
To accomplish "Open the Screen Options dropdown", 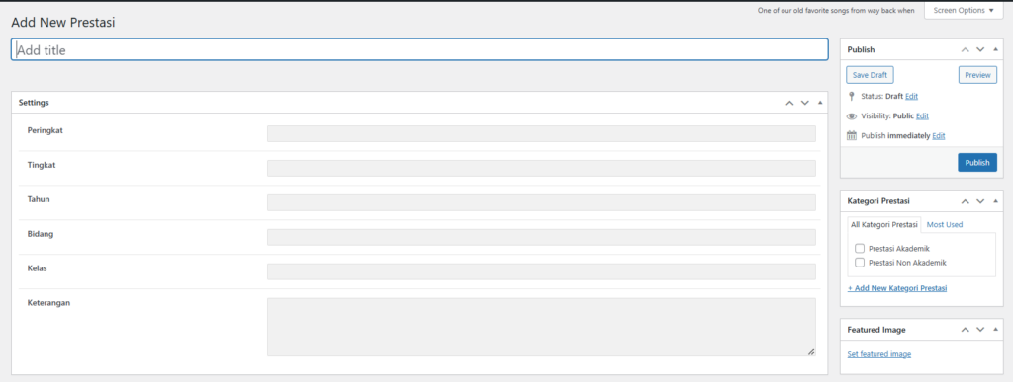I will [x=964, y=10].
